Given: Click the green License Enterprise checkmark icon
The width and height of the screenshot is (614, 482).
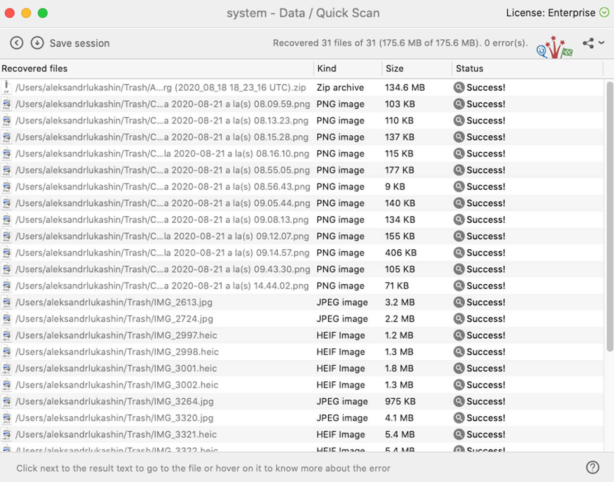Looking at the screenshot, I should click(604, 12).
